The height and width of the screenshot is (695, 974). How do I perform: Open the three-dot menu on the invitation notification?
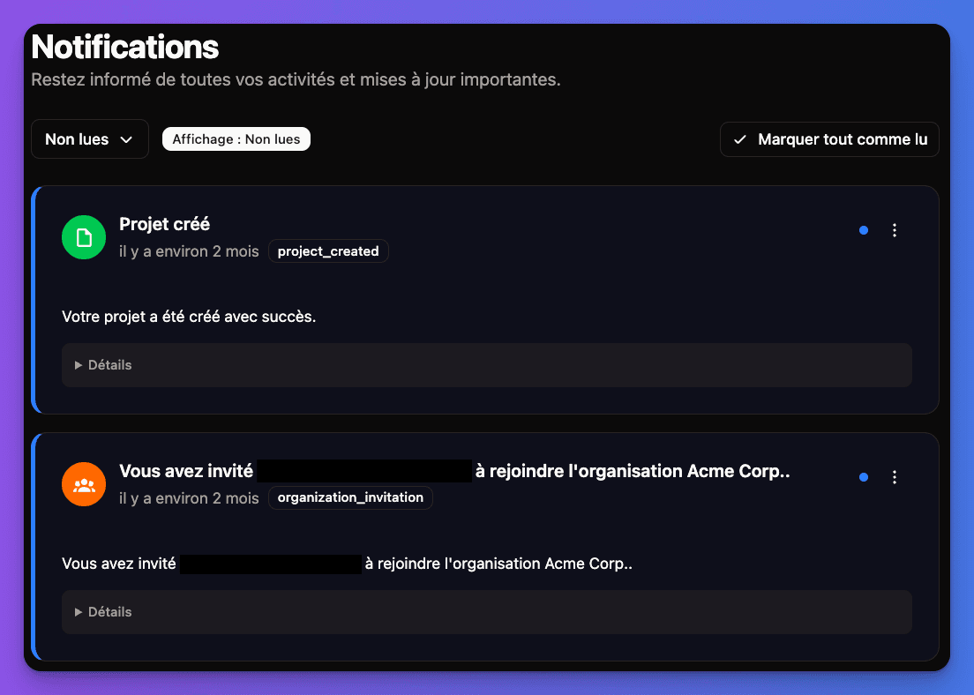(895, 477)
